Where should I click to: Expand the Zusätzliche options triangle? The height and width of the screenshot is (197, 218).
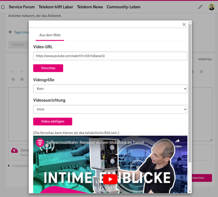[x=9, y=166]
